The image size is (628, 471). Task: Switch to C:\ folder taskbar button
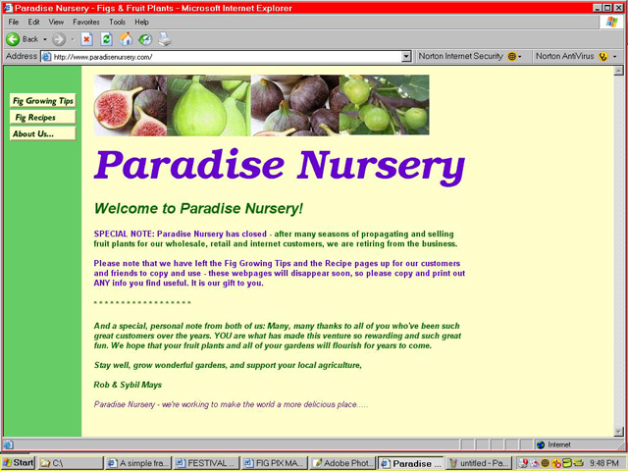point(71,463)
